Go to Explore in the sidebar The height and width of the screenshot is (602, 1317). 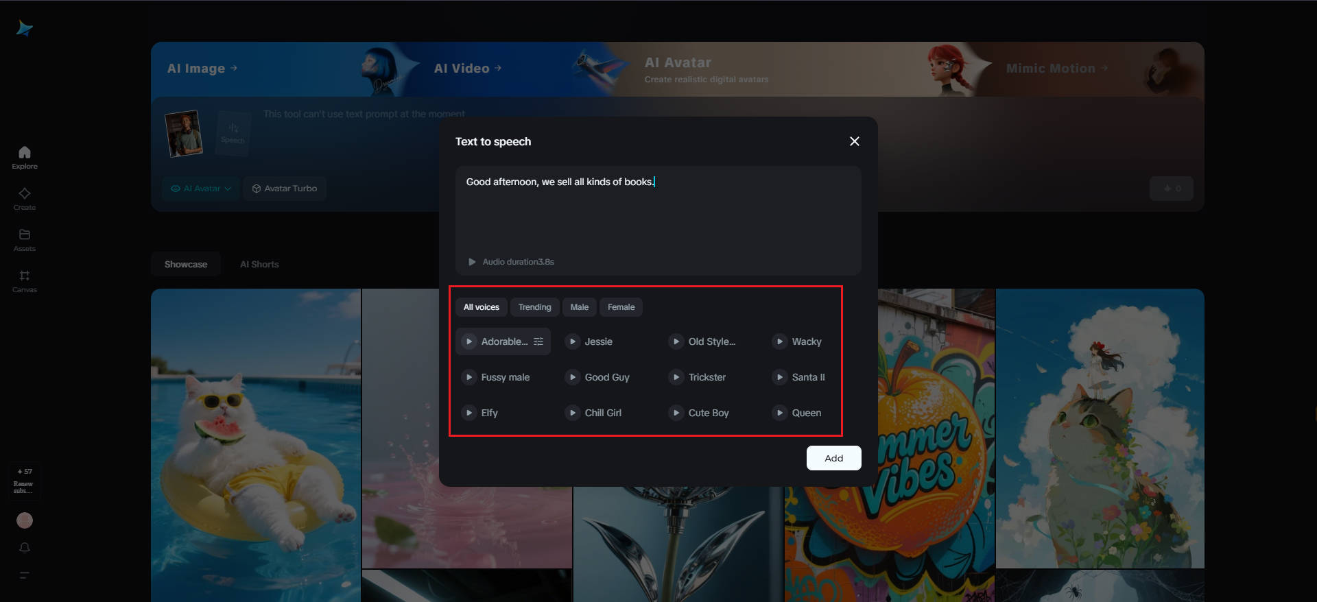point(25,158)
